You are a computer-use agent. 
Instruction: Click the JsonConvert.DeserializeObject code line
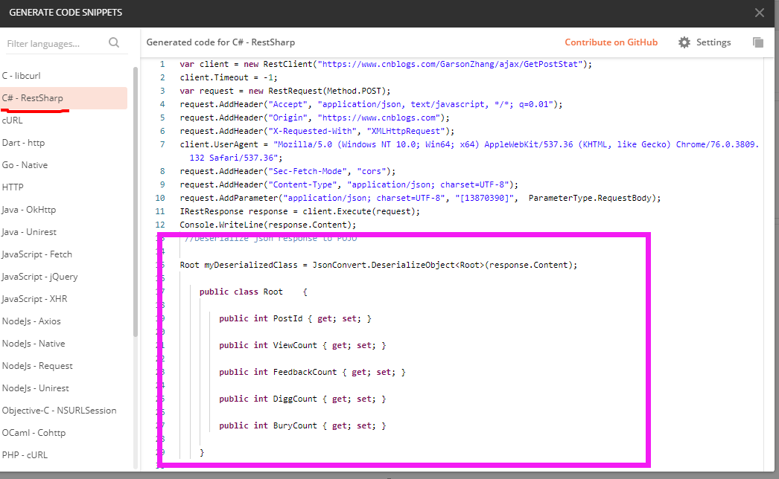point(378,265)
